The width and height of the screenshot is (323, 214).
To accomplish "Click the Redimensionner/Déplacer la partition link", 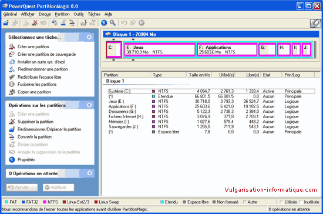I will pyautogui.click(x=49, y=129).
